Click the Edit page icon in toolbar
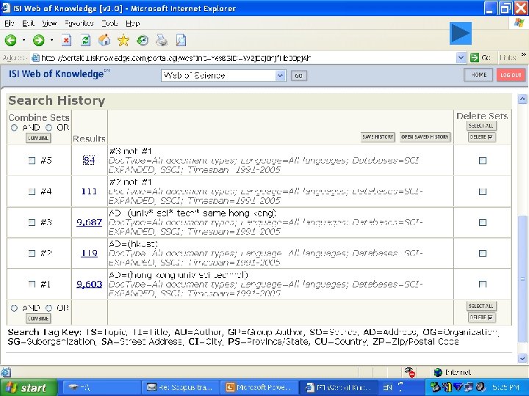This screenshot has height=396, width=529. (x=181, y=40)
